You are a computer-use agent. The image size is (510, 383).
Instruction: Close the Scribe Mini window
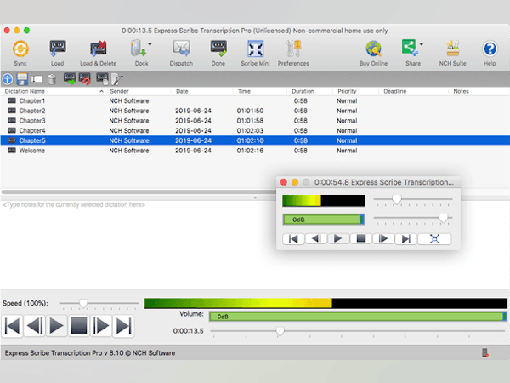point(284,182)
